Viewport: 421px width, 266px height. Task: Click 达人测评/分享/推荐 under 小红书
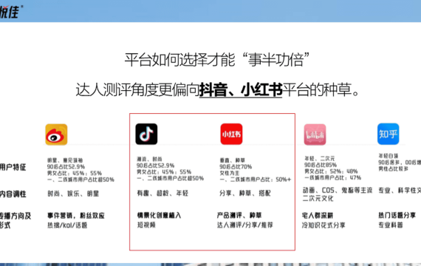[x=245, y=225]
